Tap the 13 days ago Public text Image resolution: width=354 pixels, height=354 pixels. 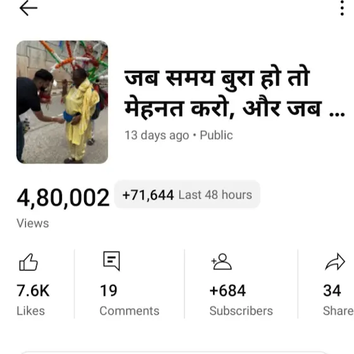tap(178, 135)
